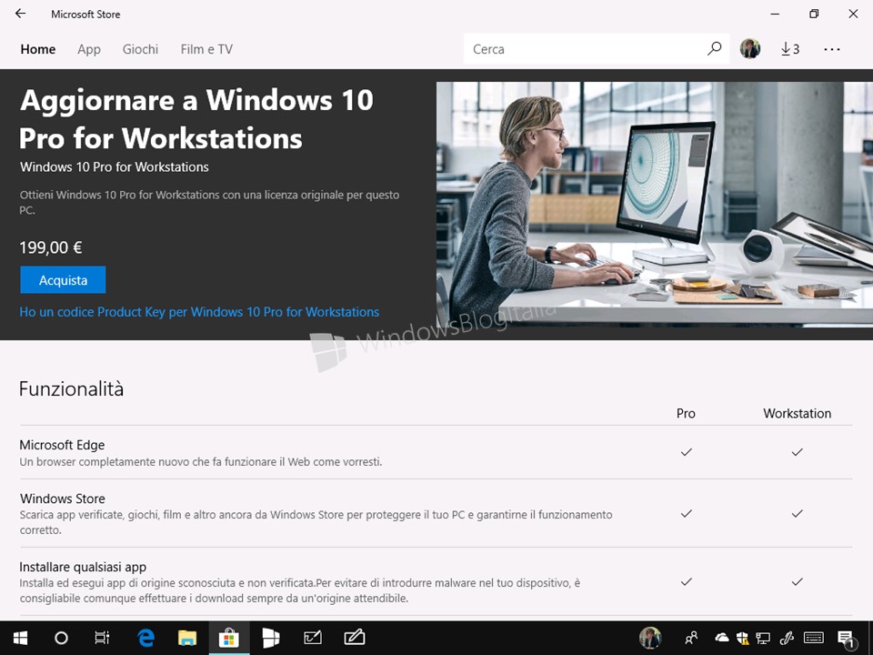Screen dimensions: 873x655
Task: Click the Acquista button
Action: point(63,279)
